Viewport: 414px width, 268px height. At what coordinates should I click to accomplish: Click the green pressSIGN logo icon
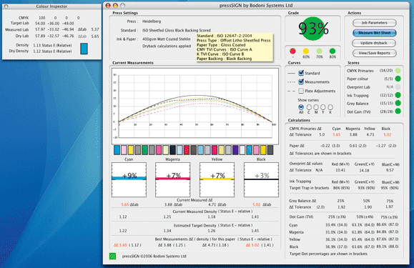pyautogui.click(x=113, y=256)
